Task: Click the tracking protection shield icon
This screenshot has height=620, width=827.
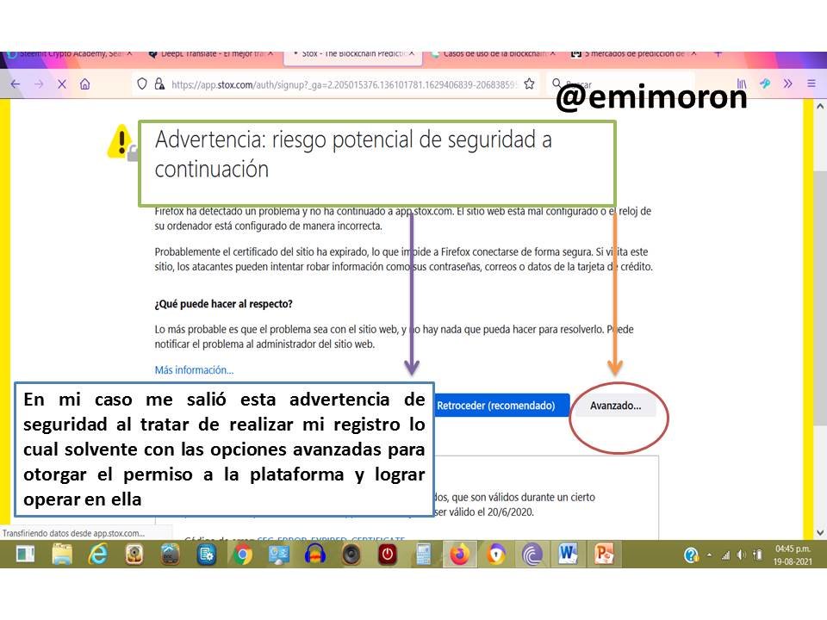Action: click(142, 84)
